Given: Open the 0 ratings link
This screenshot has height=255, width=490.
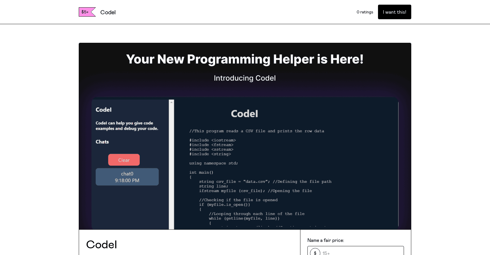Looking at the screenshot, I should pos(365,12).
